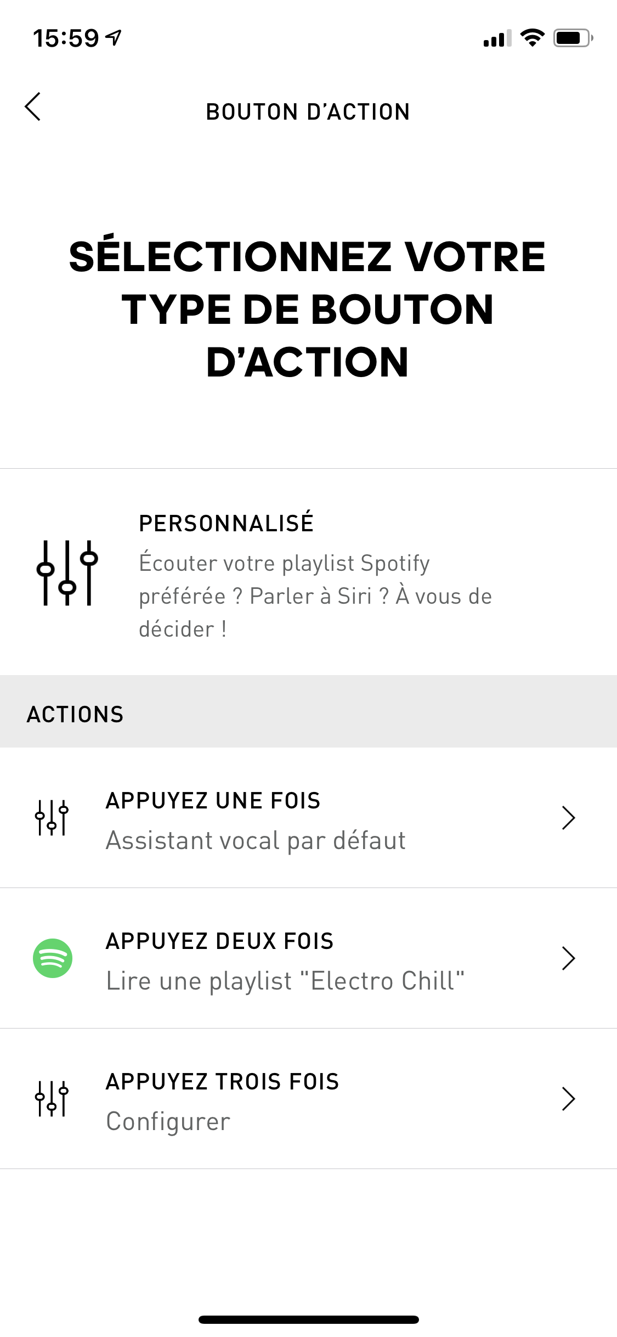Screen dimensions: 617x1337
Task: Expand chevron for Appuyez trois fois
Action: tap(569, 1099)
